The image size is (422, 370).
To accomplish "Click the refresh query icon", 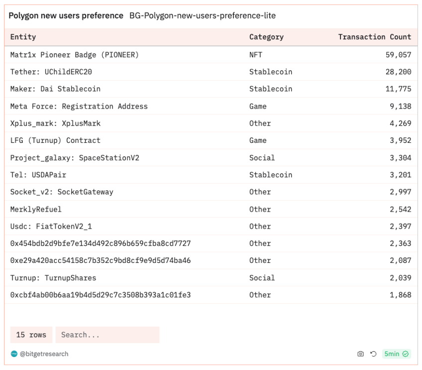I will click(373, 354).
